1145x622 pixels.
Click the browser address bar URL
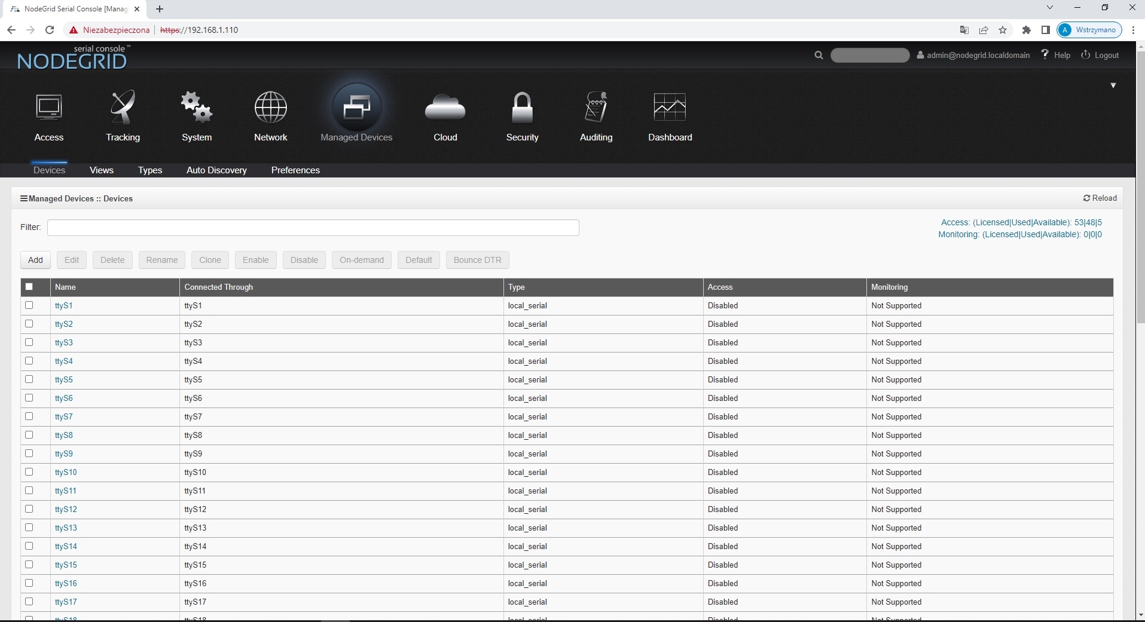[x=199, y=30]
